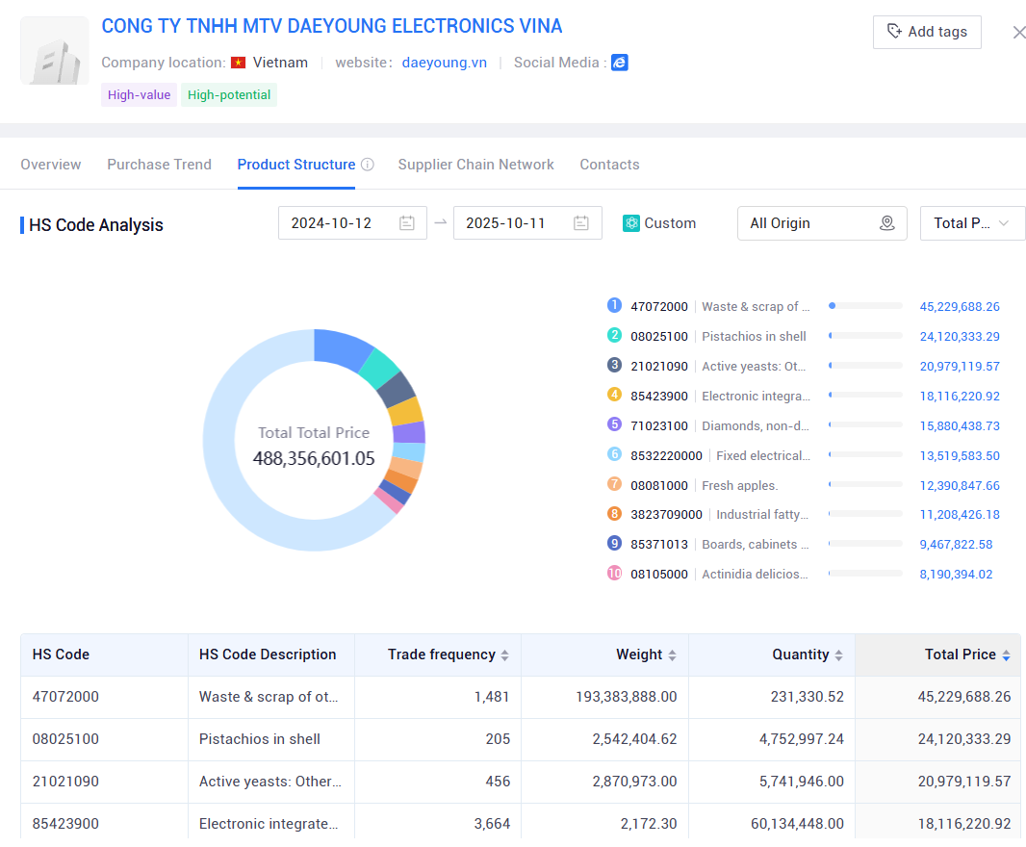
Task: Click the location pin icon in All Origin
Action: pyautogui.click(x=886, y=223)
